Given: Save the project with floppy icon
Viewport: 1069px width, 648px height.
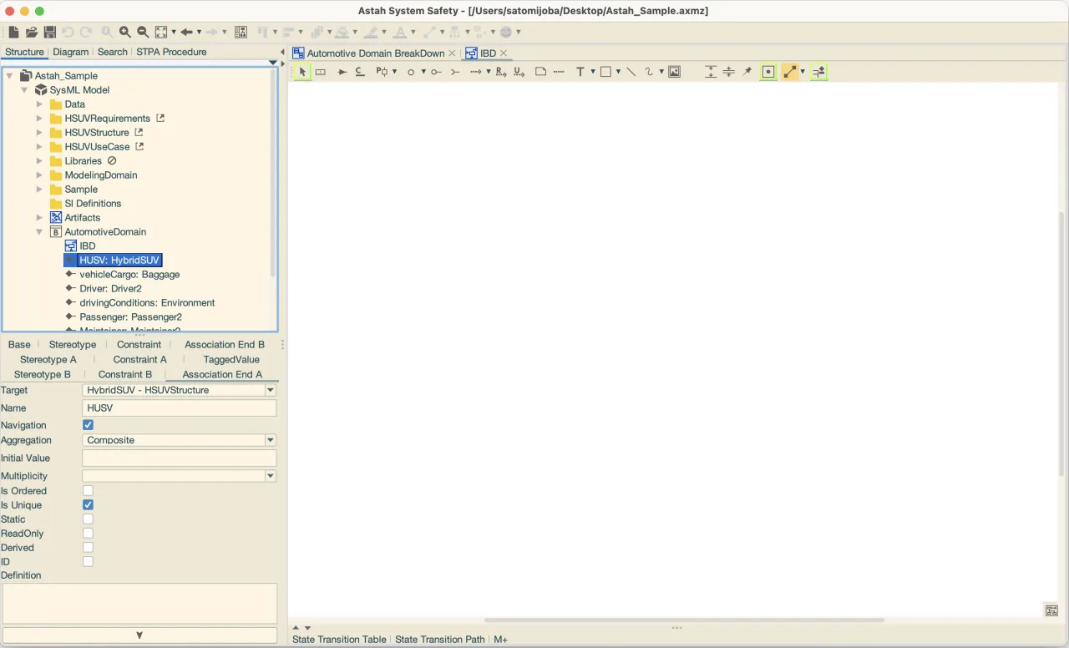Looking at the screenshot, I should (50, 32).
